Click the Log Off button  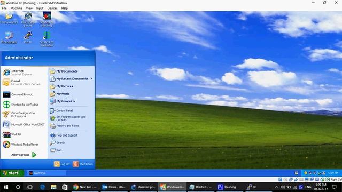[62, 164]
